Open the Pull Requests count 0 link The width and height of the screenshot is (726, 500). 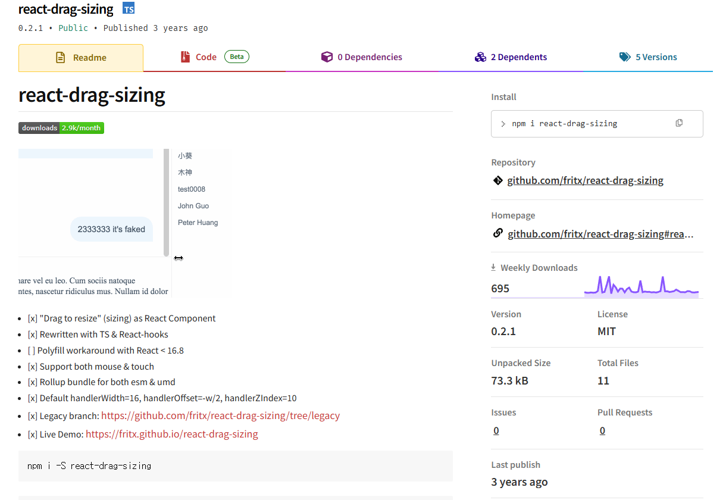(x=602, y=430)
